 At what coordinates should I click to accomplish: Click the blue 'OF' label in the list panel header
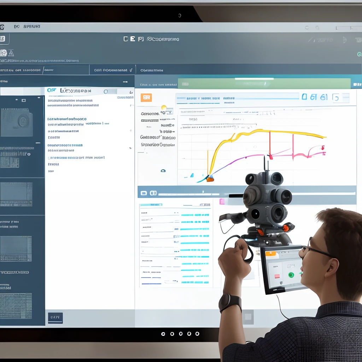52,90
